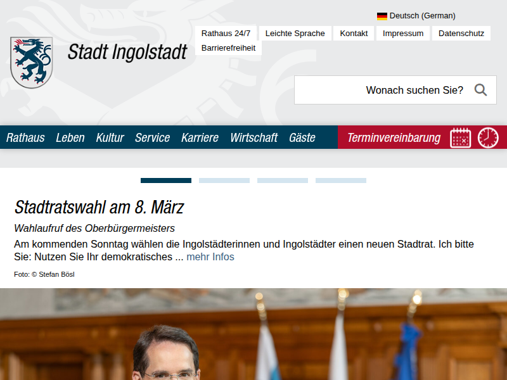Image resolution: width=507 pixels, height=380 pixels.
Task: Type in the 'Wonach suchen Sie?' search field
Action: (x=380, y=90)
